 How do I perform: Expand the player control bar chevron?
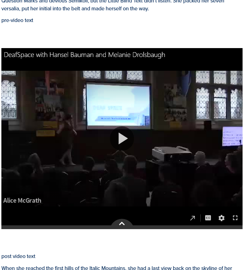coord(122,224)
